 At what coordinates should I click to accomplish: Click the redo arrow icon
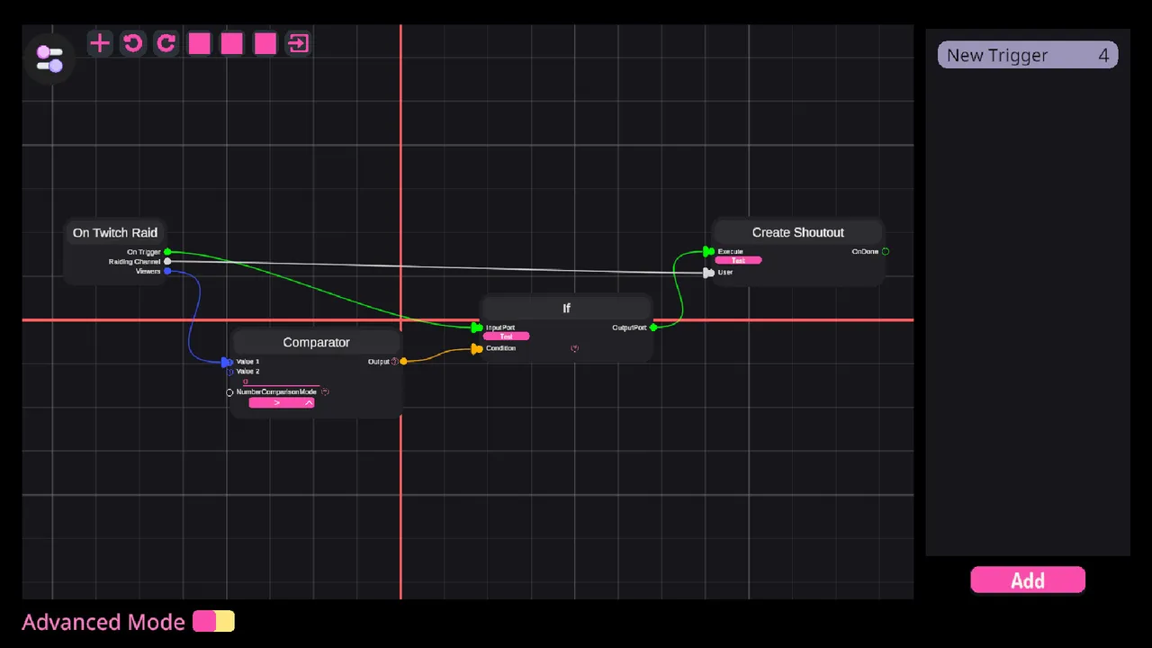[166, 43]
